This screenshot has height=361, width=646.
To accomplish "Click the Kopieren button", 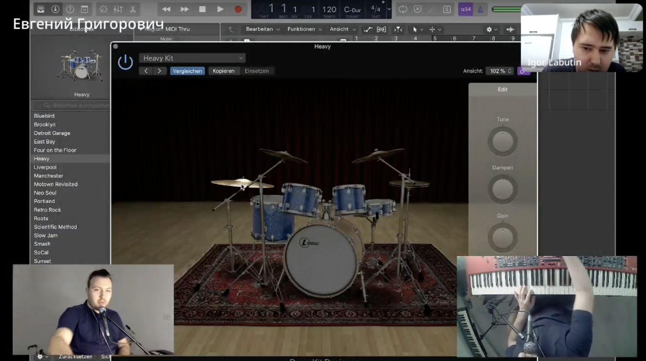I will coord(223,71).
